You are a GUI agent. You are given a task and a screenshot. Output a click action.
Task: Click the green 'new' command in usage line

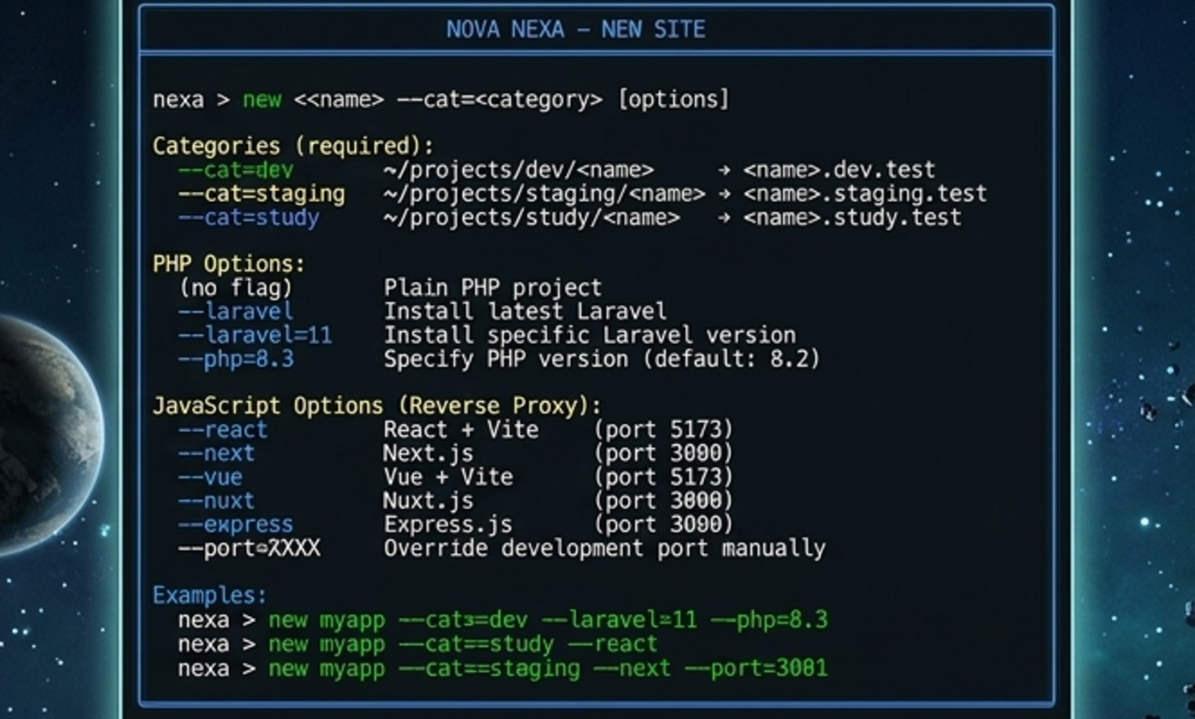pos(262,100)
